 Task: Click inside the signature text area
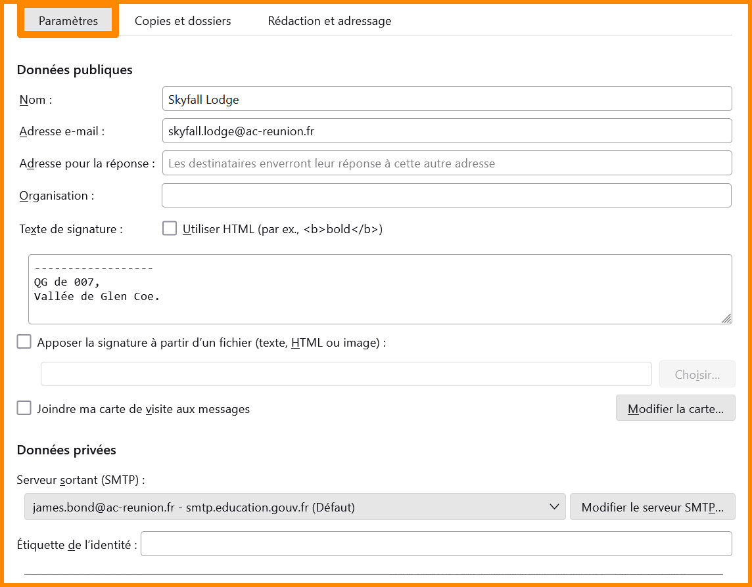tap(380, 289)
